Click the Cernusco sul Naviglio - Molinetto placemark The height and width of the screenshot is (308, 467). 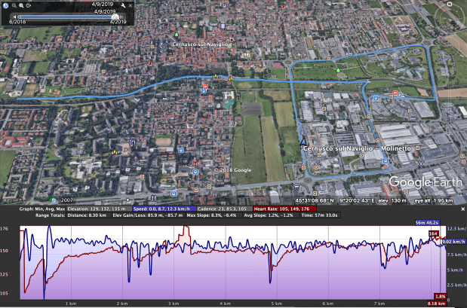point(303,139)
